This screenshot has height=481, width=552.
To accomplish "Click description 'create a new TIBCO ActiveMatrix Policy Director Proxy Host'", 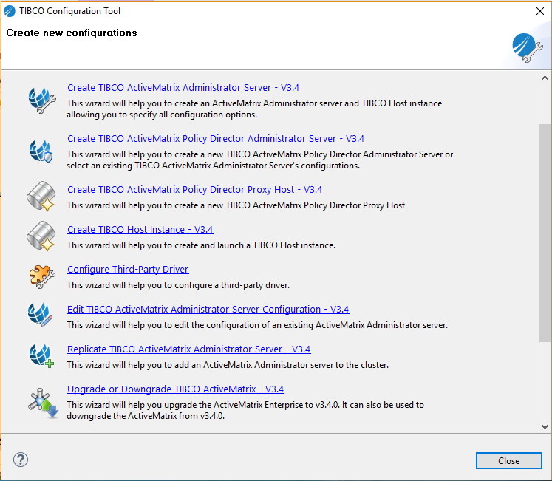I will [290, 205].
